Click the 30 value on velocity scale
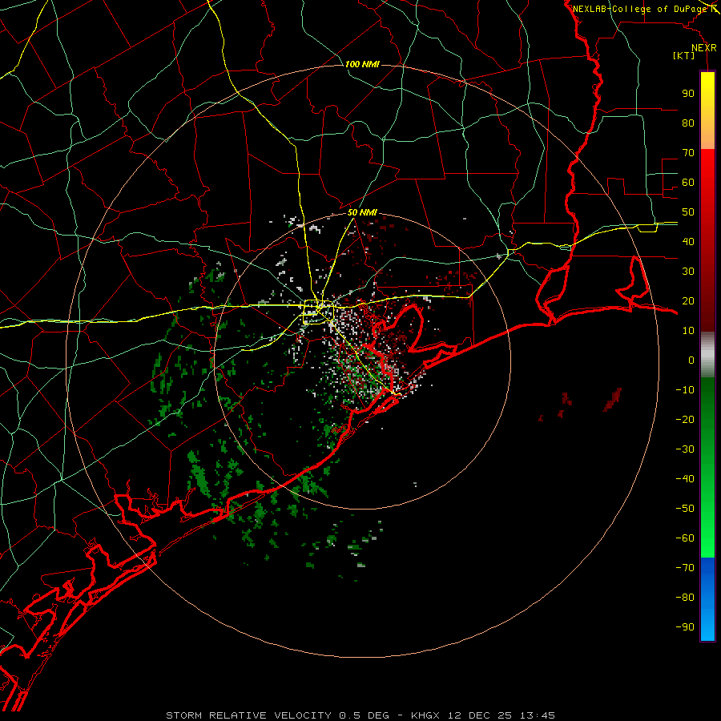The width and height of the screenshot is (721, 721). pos(688,272)
